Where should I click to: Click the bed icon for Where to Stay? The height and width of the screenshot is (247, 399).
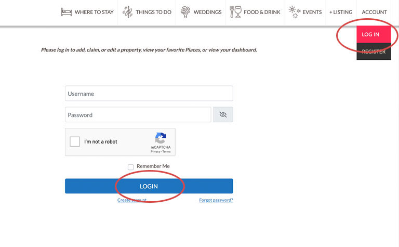click(66, 12)
